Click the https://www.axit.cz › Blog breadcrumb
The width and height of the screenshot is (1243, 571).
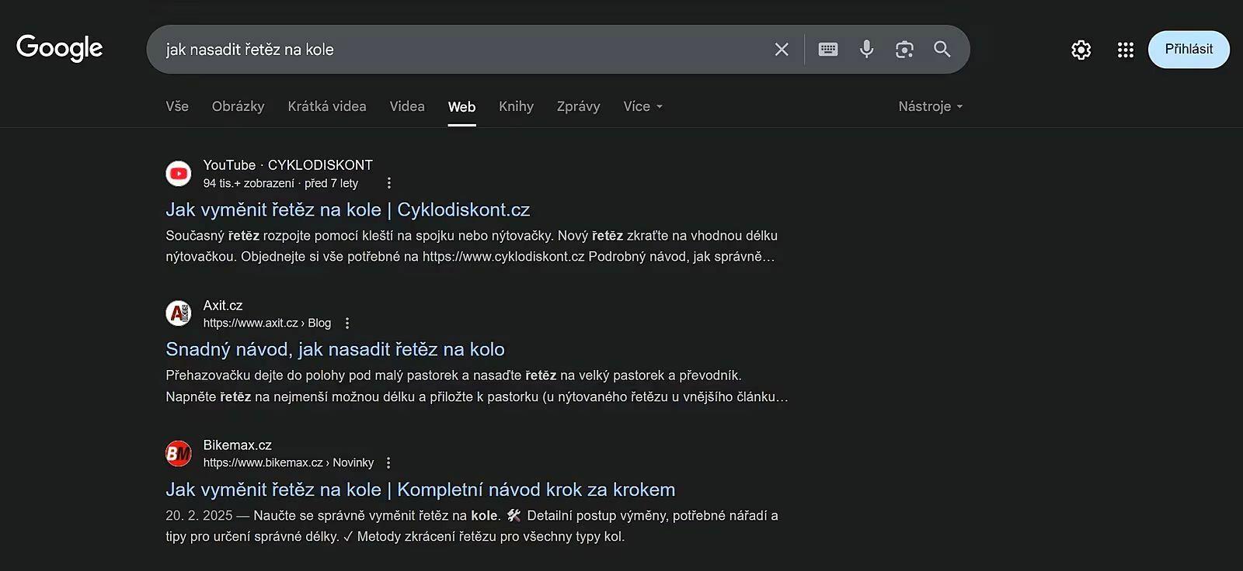267,323
